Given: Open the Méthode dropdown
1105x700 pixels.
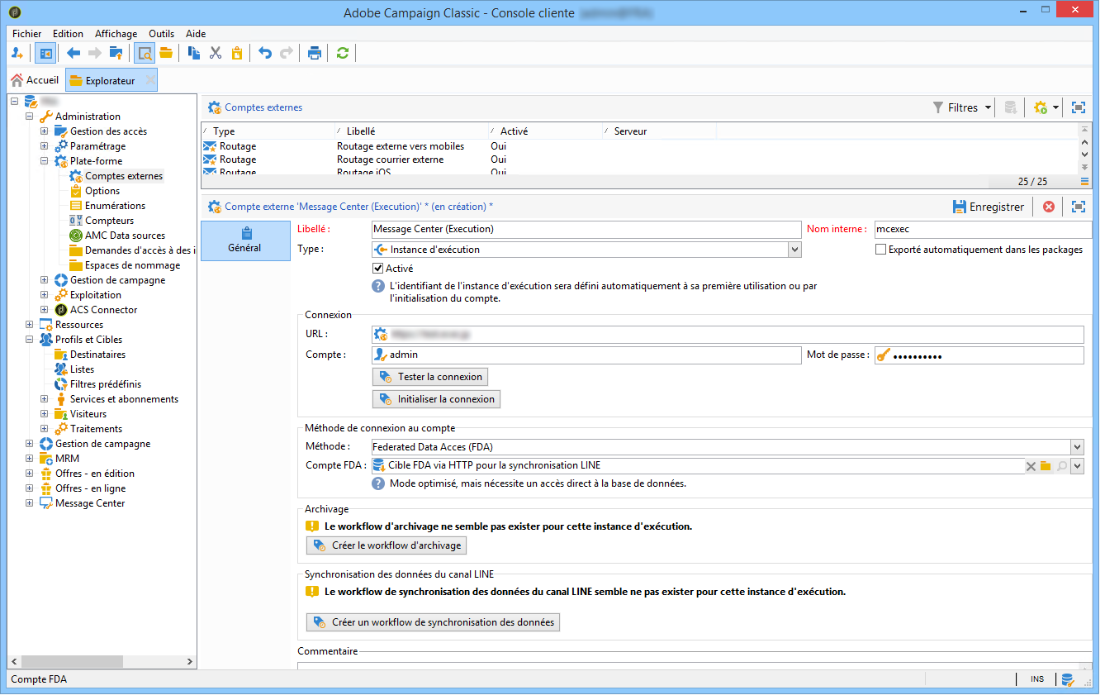Looking at the screenshot, I should pos(1077,447).
